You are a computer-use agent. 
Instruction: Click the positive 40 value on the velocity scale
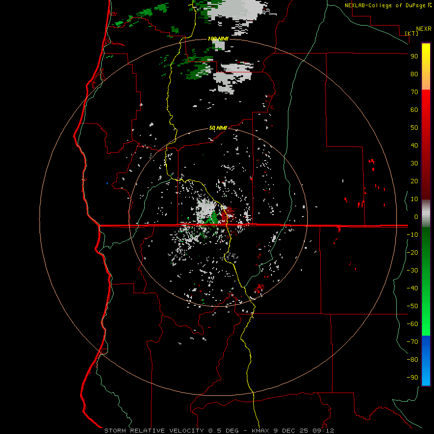(x=414, y=146)
